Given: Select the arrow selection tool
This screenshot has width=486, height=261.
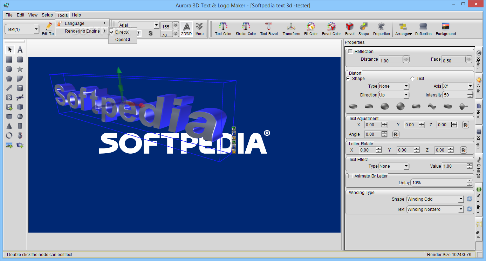Looking at the screenshot, I should coord(9,50).
